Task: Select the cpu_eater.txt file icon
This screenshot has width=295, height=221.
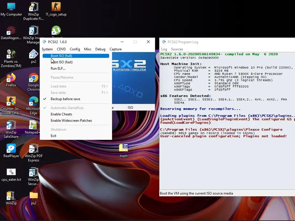Action: pos(11,175)
